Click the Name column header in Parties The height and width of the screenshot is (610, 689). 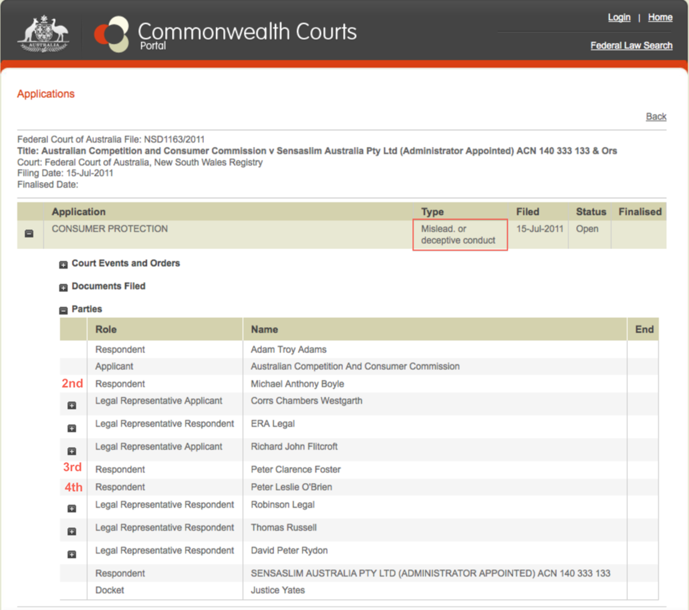pyautogui.click(x=264, y=329)
